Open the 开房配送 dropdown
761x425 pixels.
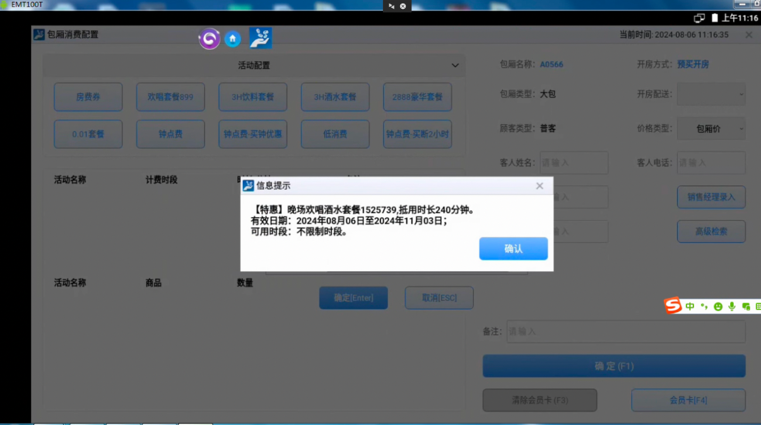[711, 94]
